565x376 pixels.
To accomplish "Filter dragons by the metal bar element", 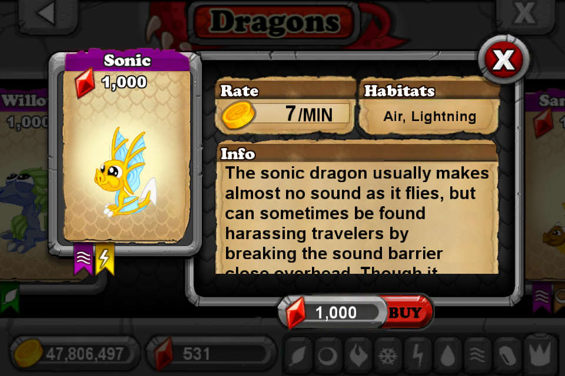I will click(508, 355).
